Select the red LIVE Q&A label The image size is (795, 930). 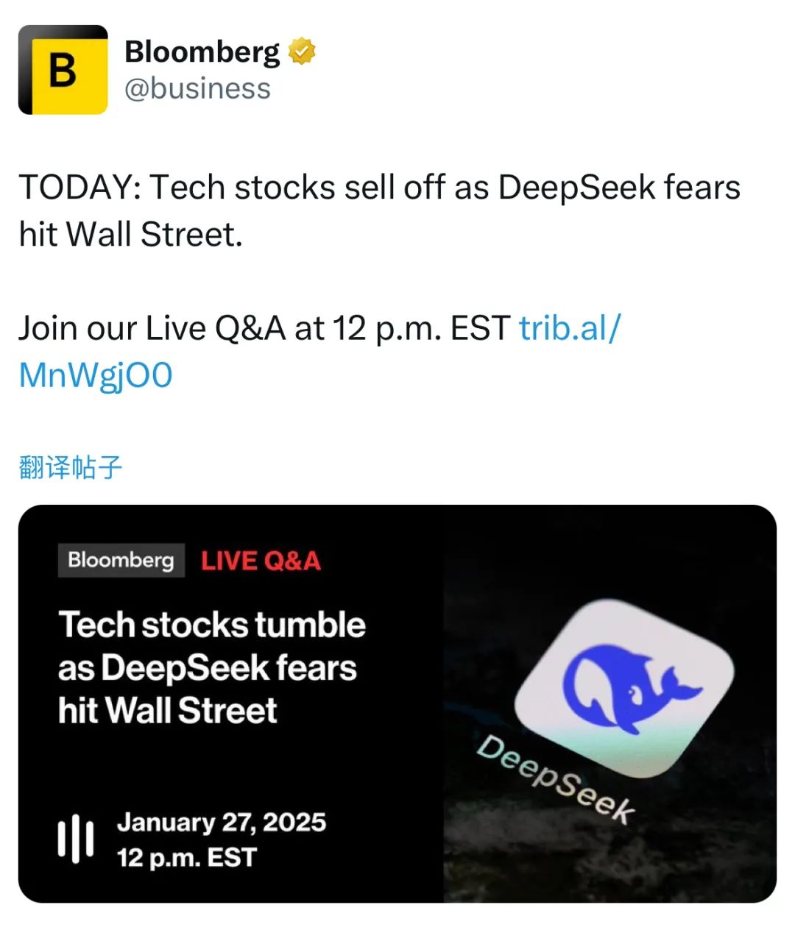[261, 561]
